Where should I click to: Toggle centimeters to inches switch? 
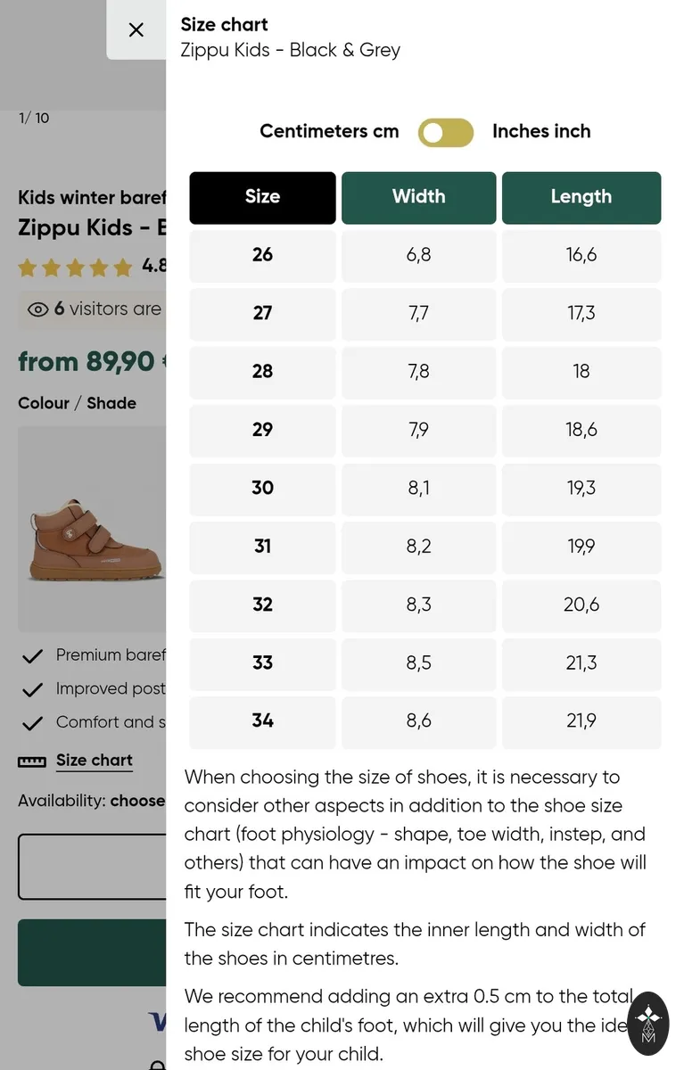[x=446, y=132]
